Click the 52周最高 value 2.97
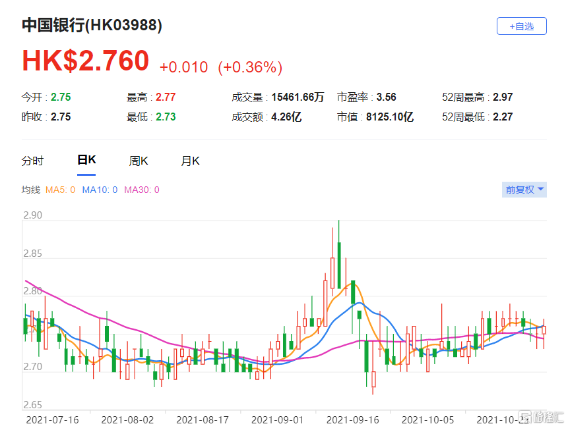 pos(502,97)
